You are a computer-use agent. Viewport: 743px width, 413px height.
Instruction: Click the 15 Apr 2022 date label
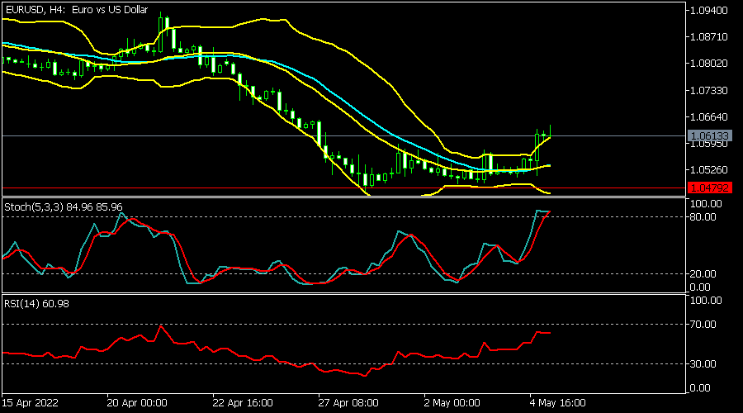point(31,403)
